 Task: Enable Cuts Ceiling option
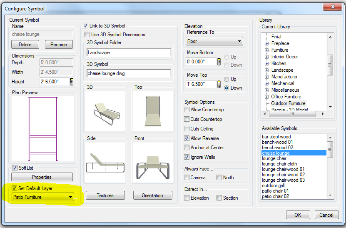tap(187, 128)
